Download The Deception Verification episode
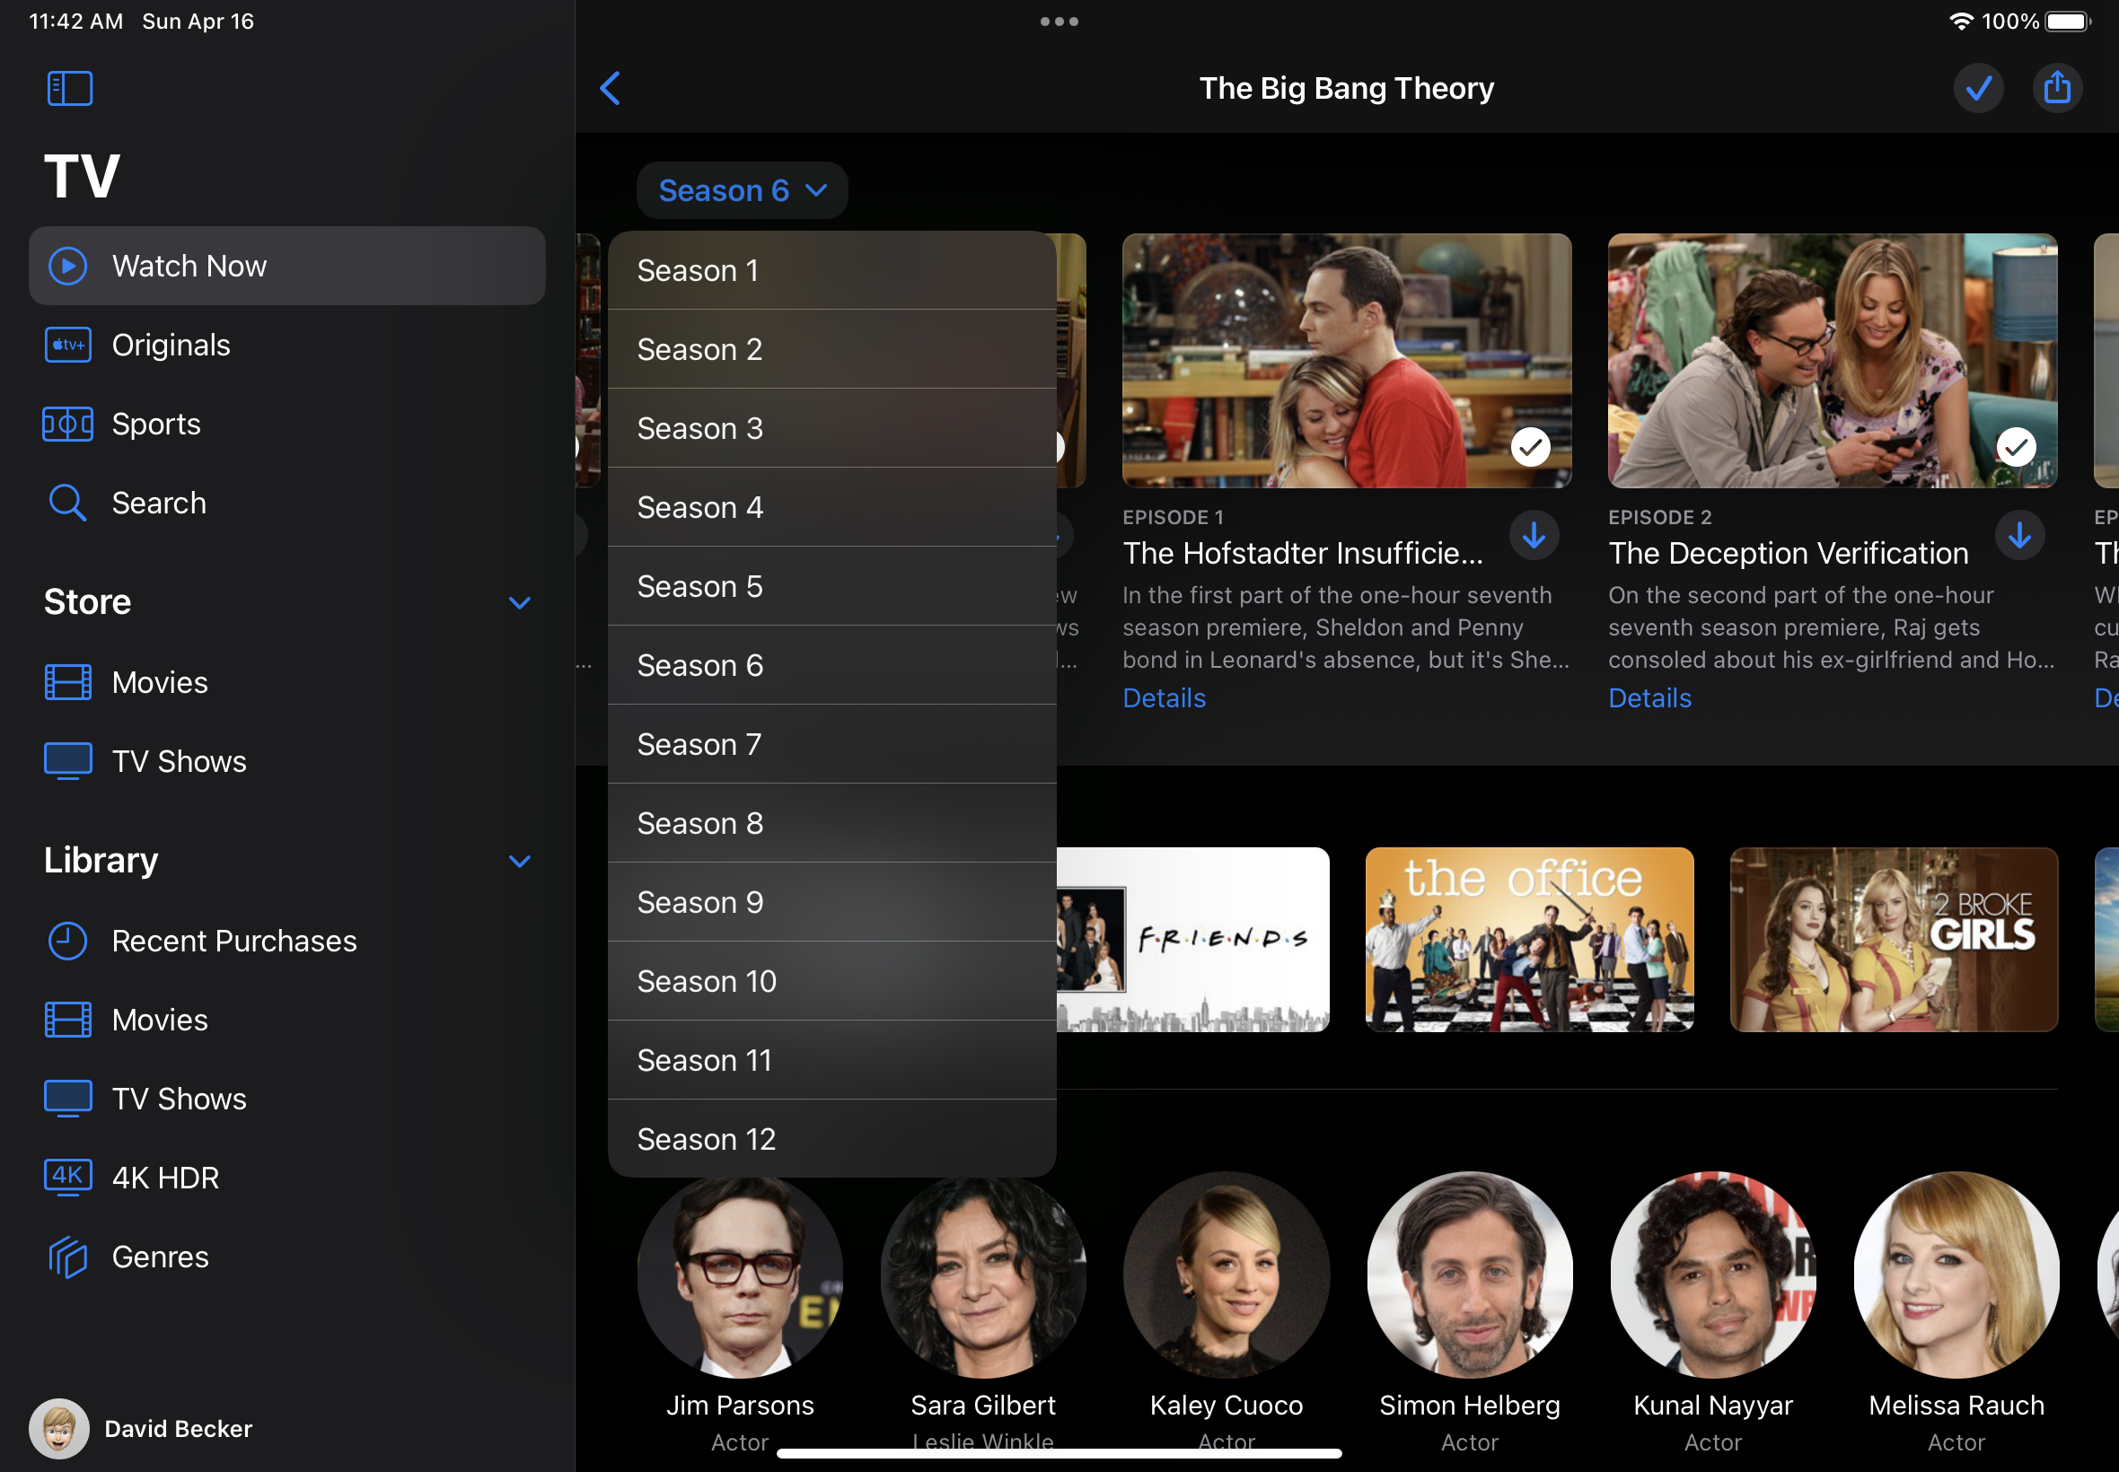The image size is (2119, 1472). (2019, 536)
